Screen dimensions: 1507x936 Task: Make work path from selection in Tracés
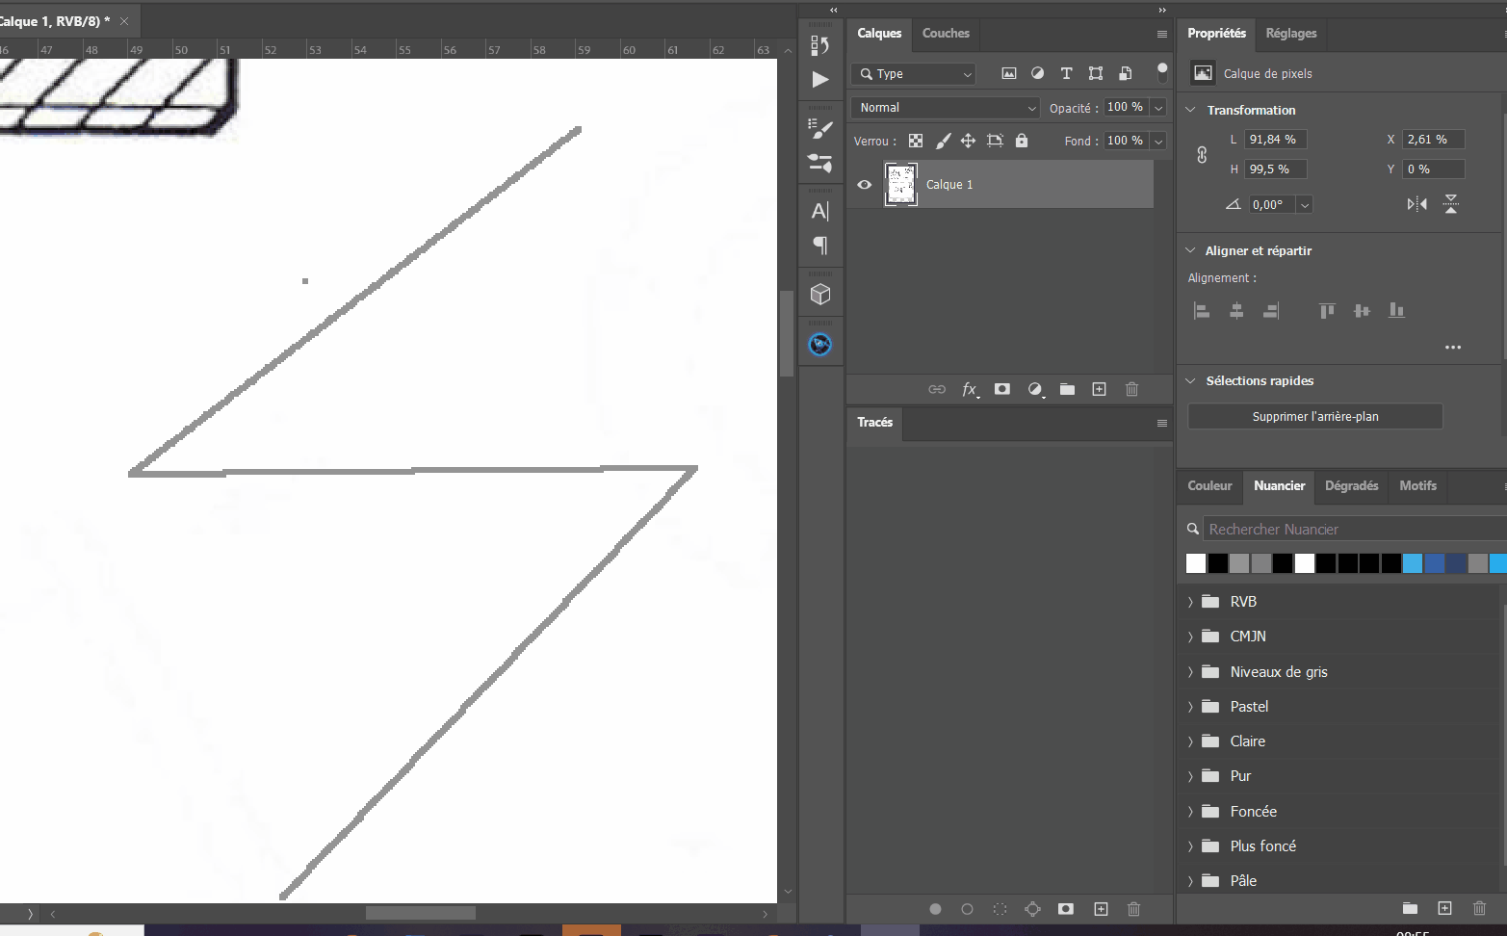tap(1033, 909)
